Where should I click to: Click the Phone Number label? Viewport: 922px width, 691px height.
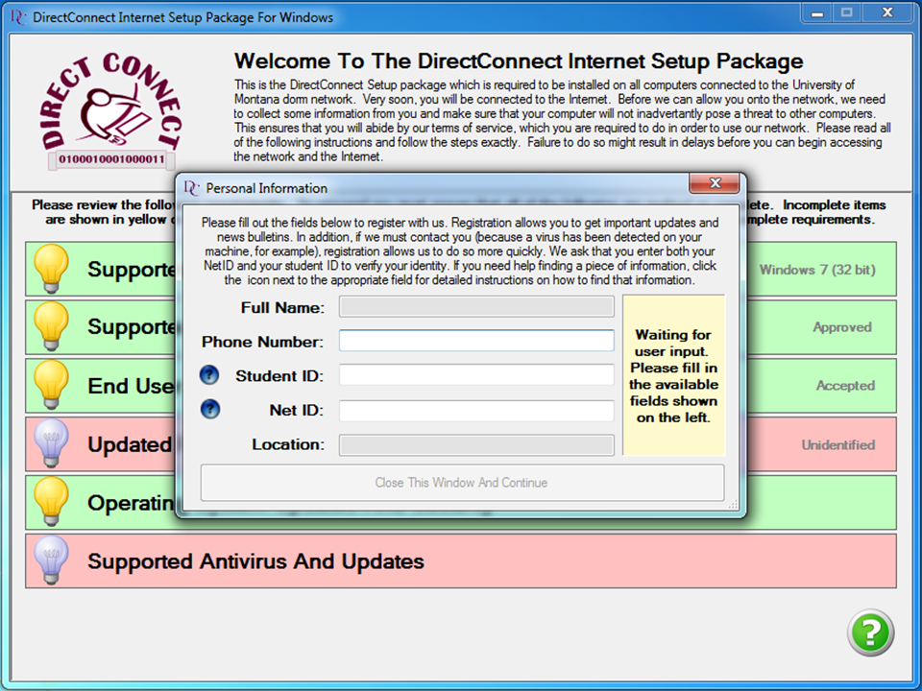[263, 342]
